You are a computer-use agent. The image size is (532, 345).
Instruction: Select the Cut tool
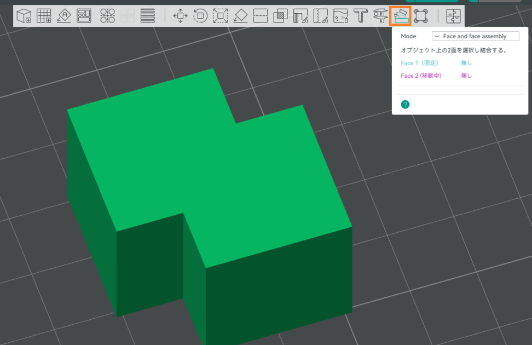(x=260, y=16)
